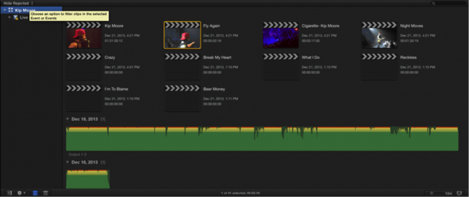Select the I'm To Blame project clapboard icon
The image size is (469, 197).
pos(83,98)
